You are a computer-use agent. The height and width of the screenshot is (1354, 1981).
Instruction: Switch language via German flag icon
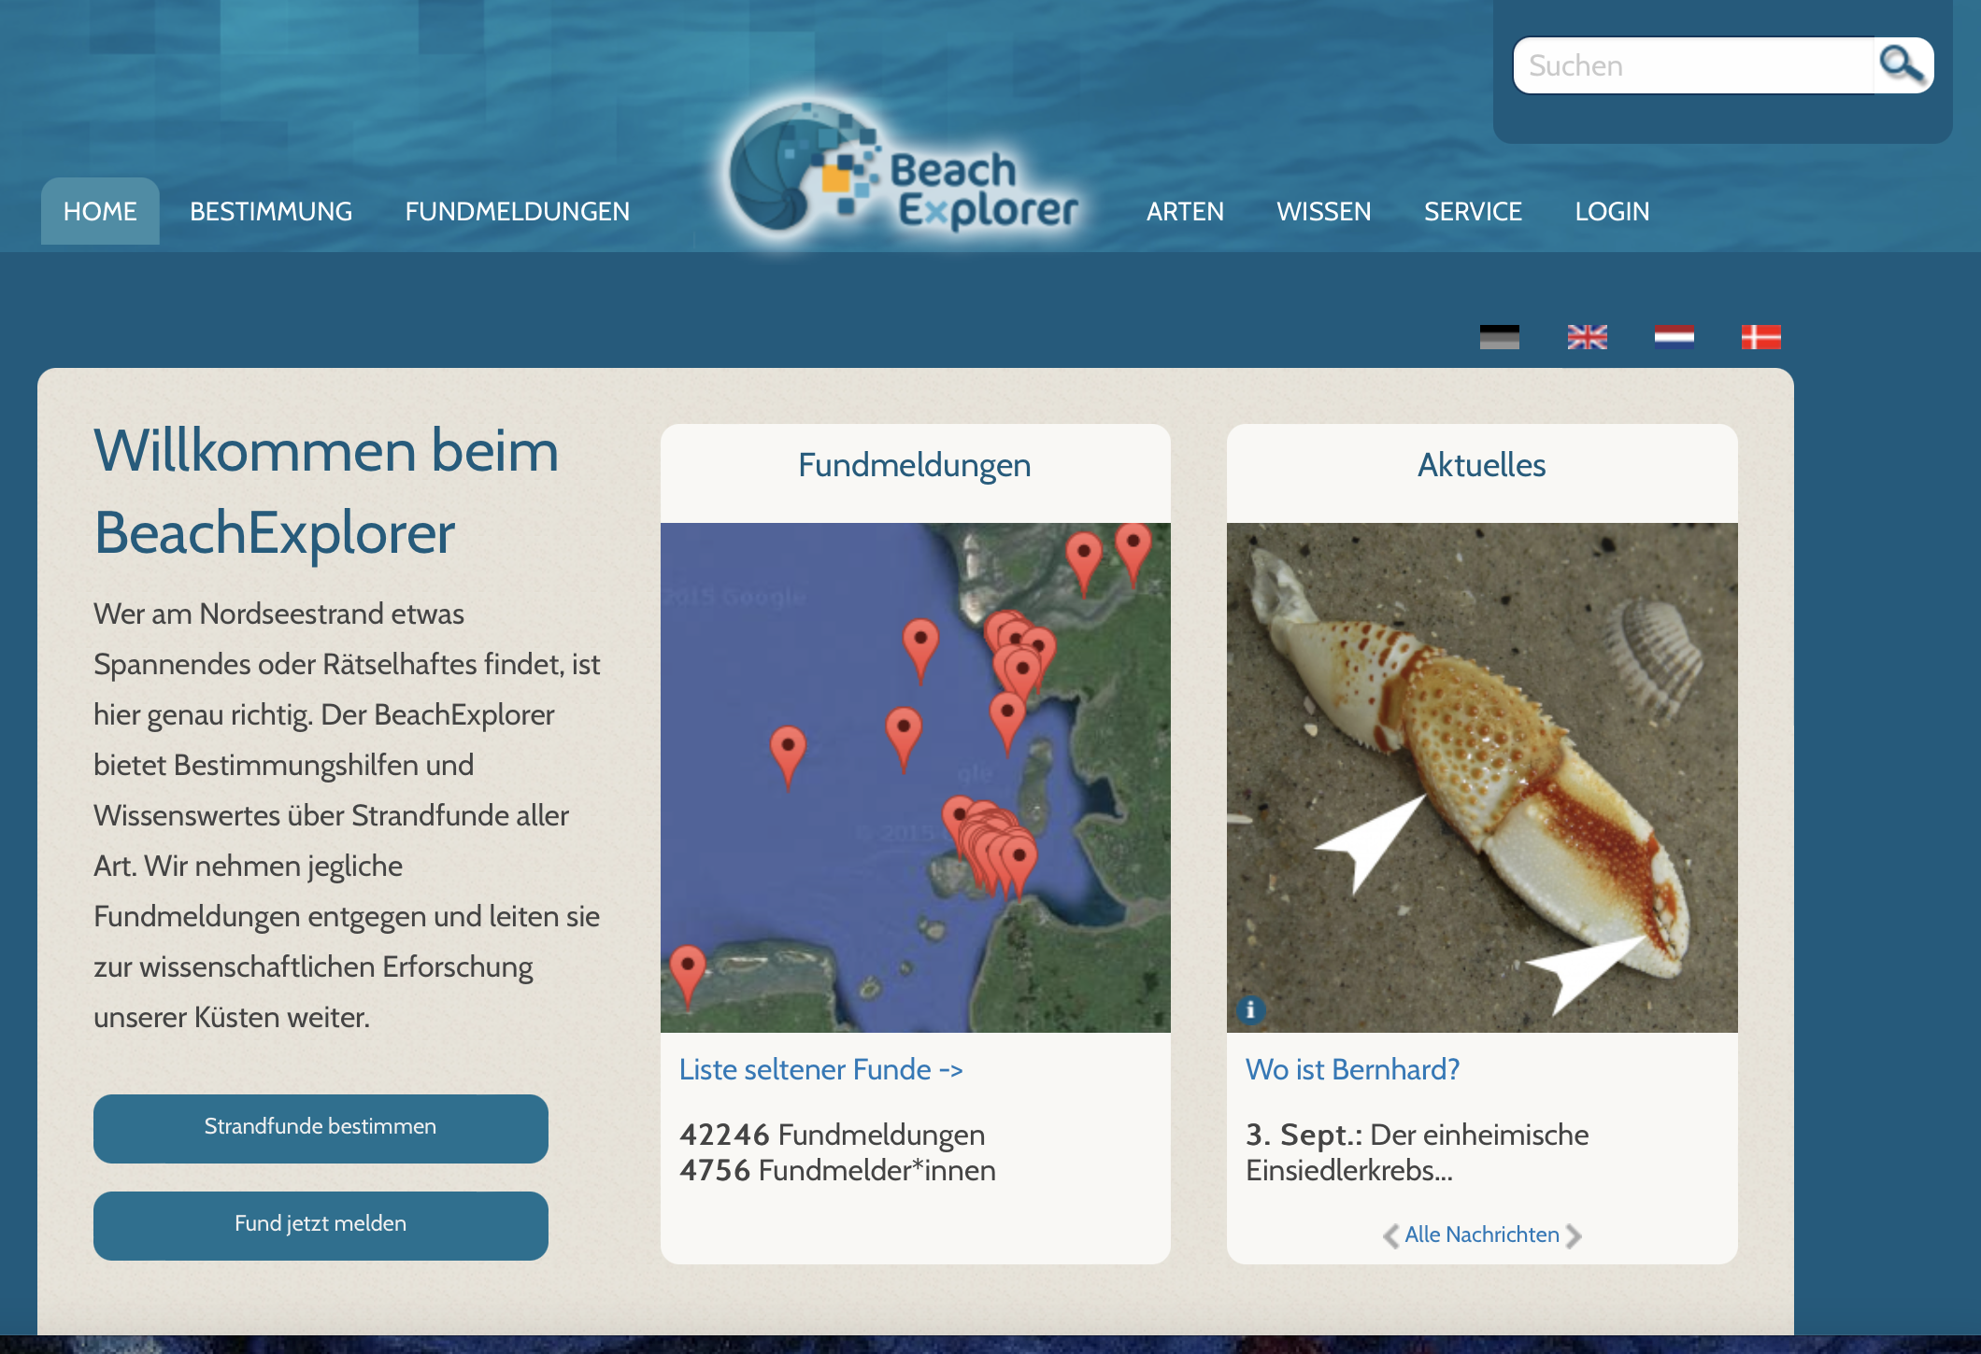(x=1499, y=337)
